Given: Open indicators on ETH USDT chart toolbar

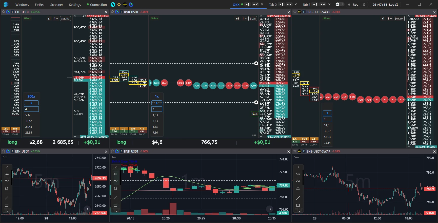Looking at the screenshot, I should coord(7,181).
